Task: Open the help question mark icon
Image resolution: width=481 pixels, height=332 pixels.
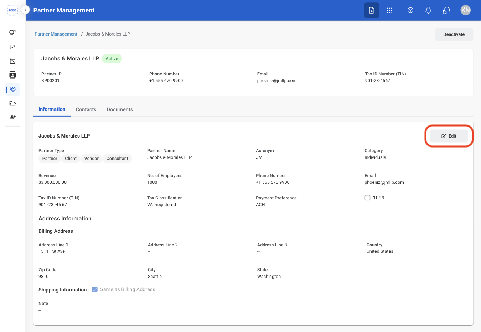Action: 410,10
